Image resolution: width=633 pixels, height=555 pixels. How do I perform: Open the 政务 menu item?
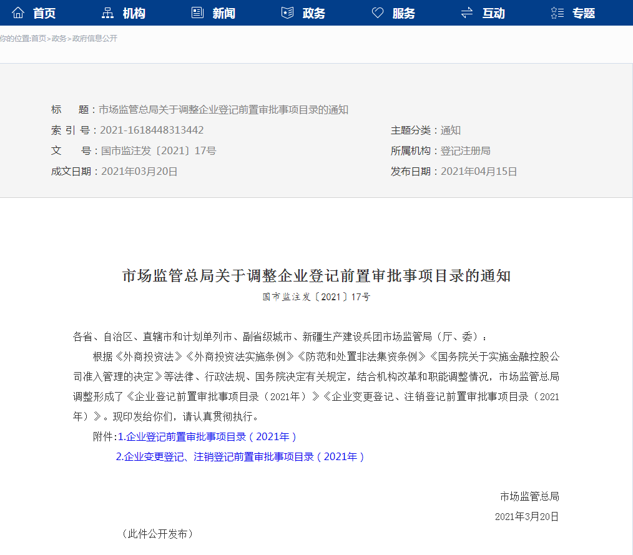pyautogui.click(x=314, y=13)
